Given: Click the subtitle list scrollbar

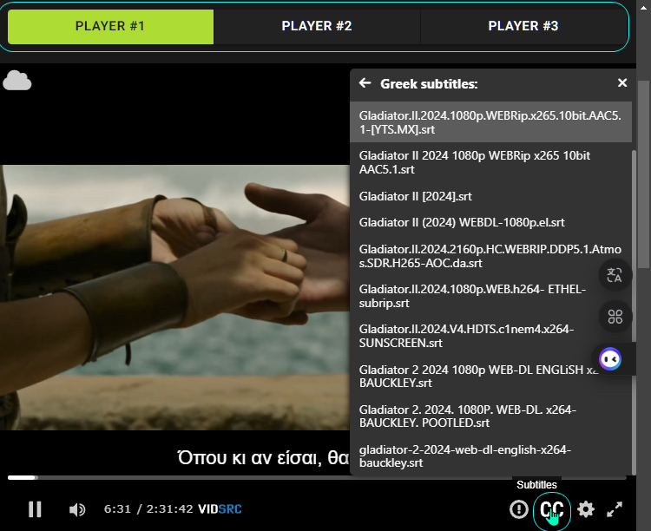Looking at the screenshot, I should click(x=634, y=311).
